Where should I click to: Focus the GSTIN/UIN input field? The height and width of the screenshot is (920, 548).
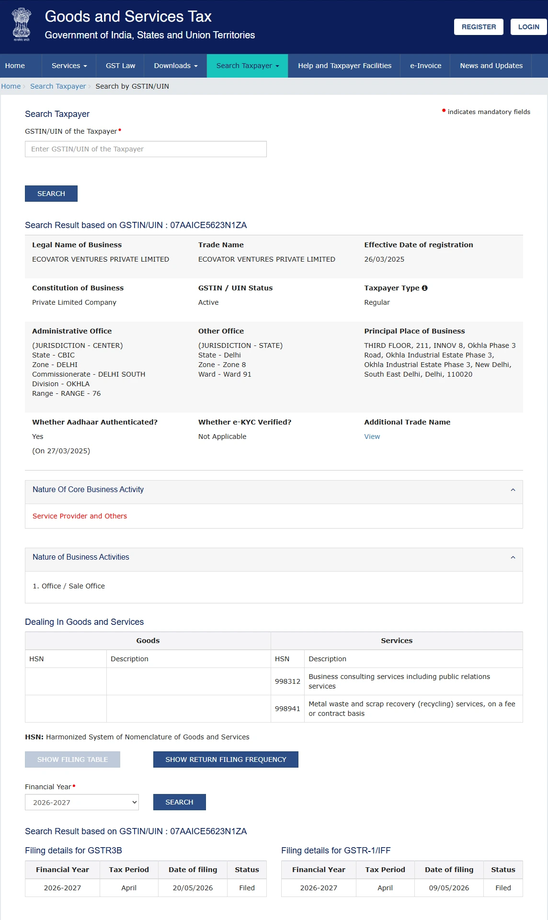pyautogui.click(x=146, y=149)
